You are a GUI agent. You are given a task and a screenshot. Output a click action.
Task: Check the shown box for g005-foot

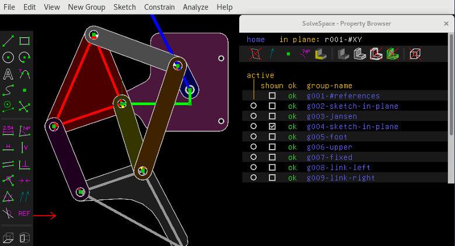(272, 137)
